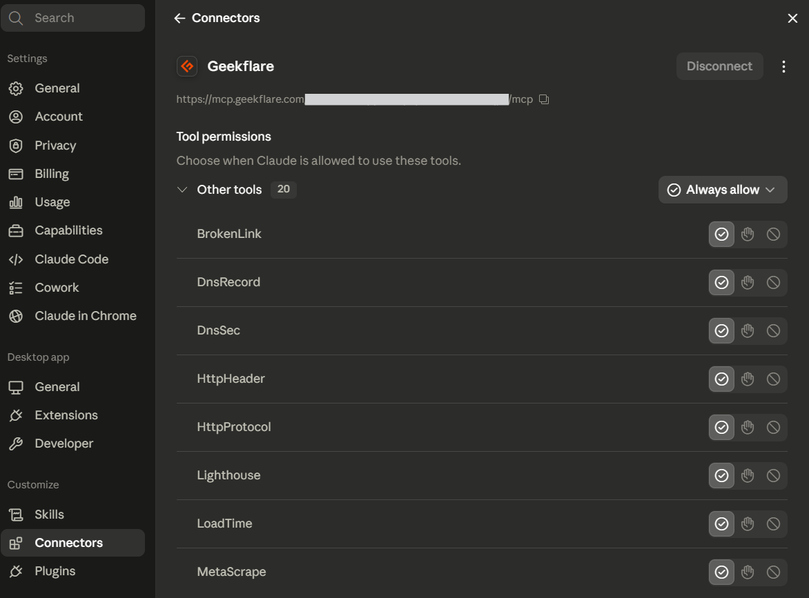Open Account settings

tap(72, 117)
